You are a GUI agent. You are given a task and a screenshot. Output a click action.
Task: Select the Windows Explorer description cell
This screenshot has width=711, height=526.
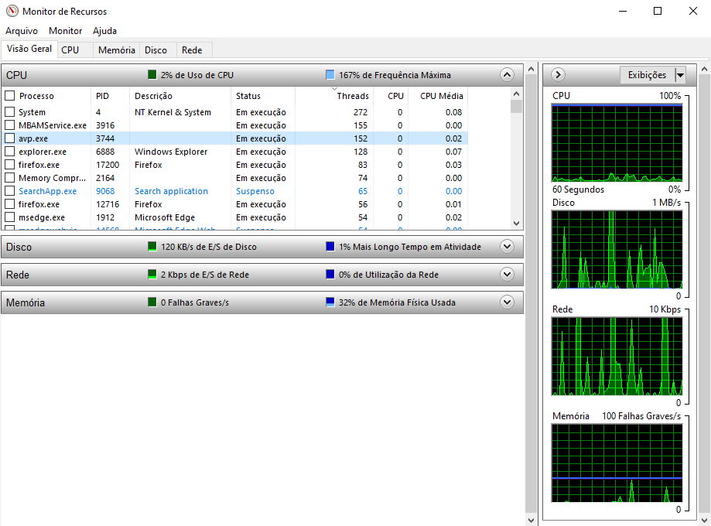[171, 152]
